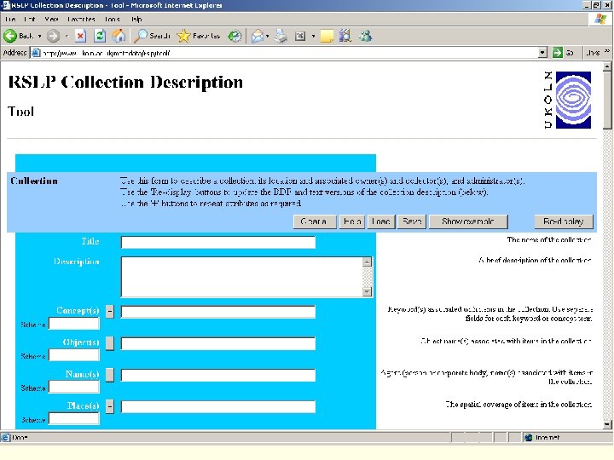614x460 pixels.
Task: Refresh the page with the green arrows icon
Action: pos(100,36)
